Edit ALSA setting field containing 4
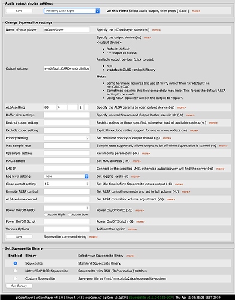 [62, 107]
